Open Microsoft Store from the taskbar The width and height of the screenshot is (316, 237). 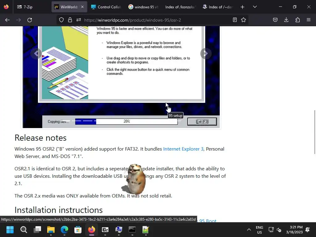tap(78, 230)
